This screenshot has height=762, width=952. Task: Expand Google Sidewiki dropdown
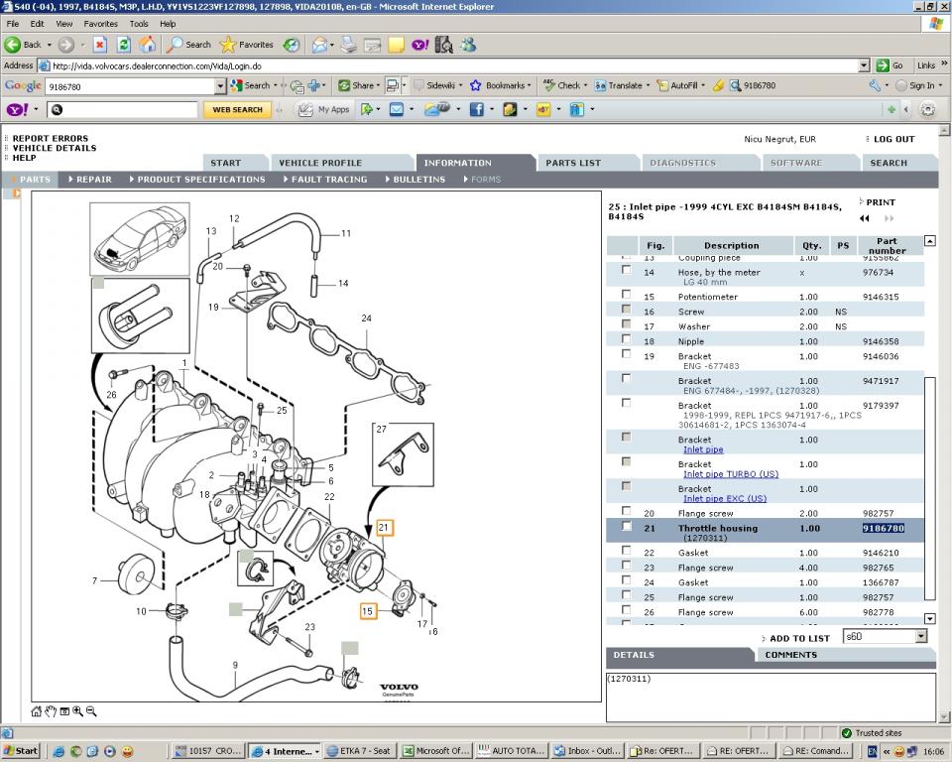pyautogui.click(x=460, y=85)
